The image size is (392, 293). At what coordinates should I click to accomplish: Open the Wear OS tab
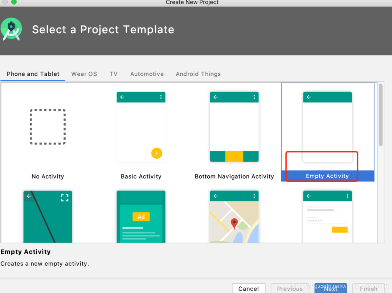(x=84, y=74)
